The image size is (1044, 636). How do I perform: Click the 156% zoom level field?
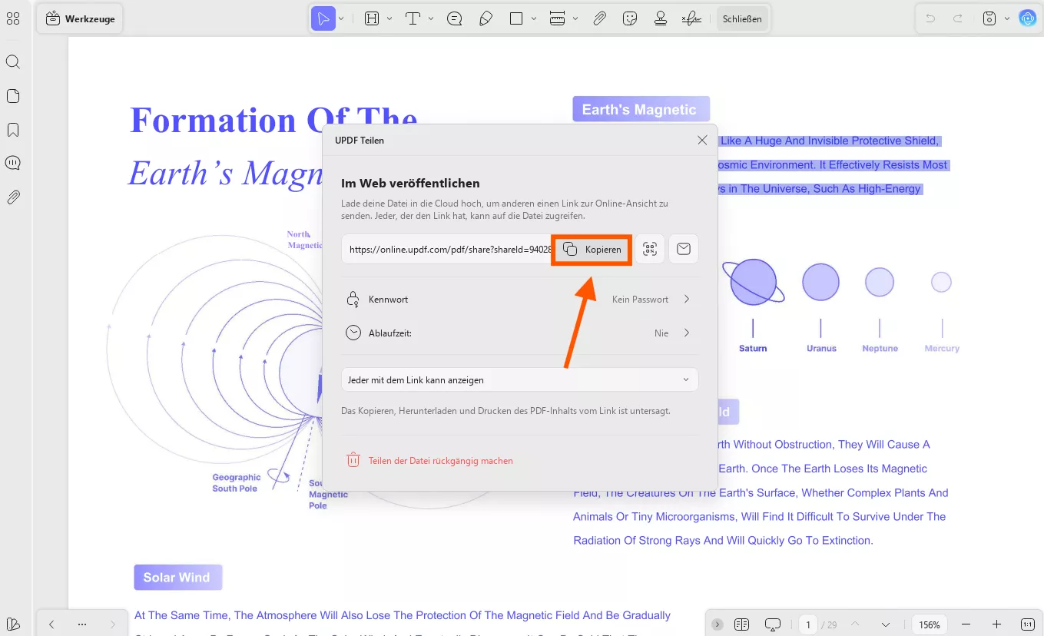click(930, 624)
